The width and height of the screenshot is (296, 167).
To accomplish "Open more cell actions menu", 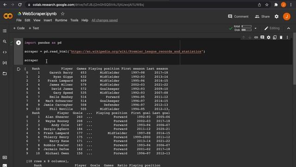I will pyautogui.click(x=287, y=38).
